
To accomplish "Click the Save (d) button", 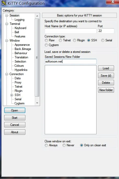I will pos(106,76).
